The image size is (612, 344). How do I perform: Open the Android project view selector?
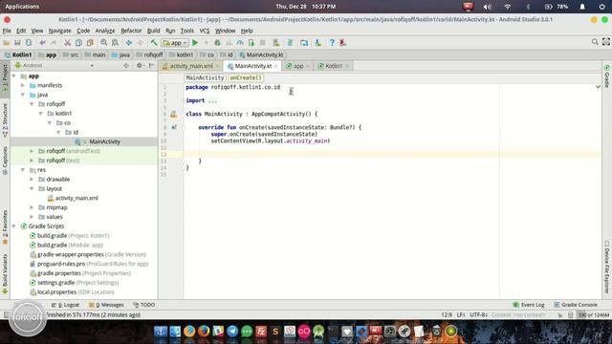pos(55,66)
